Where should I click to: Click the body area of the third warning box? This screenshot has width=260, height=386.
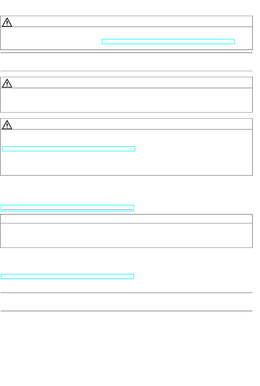126,152
